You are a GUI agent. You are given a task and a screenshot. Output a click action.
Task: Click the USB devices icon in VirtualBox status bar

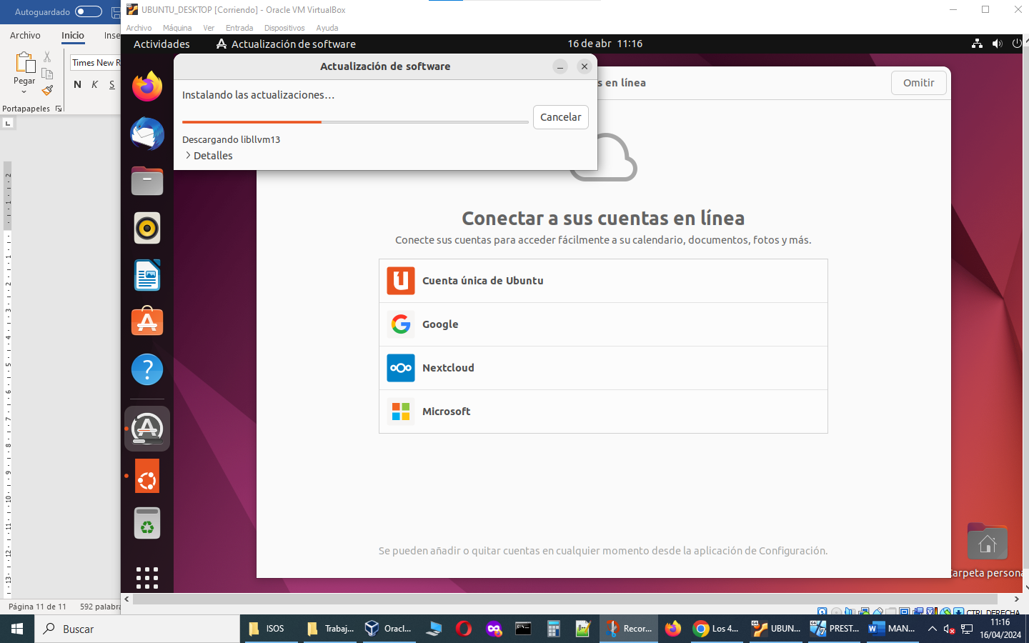click(x=878, y=612)
